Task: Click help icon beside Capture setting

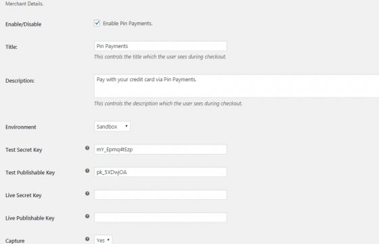Action: [x=87, y=239]
